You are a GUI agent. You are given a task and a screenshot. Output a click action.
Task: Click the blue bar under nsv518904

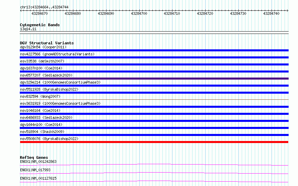tap(154, 135)
